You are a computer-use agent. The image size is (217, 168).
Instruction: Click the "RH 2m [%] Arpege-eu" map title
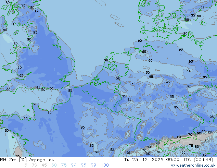tap(27, 160)
